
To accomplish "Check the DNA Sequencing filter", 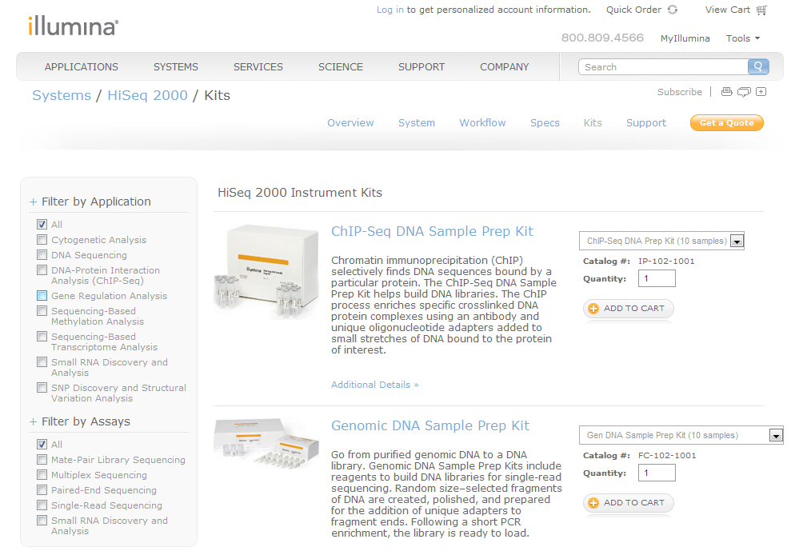I will coord(42,255).
